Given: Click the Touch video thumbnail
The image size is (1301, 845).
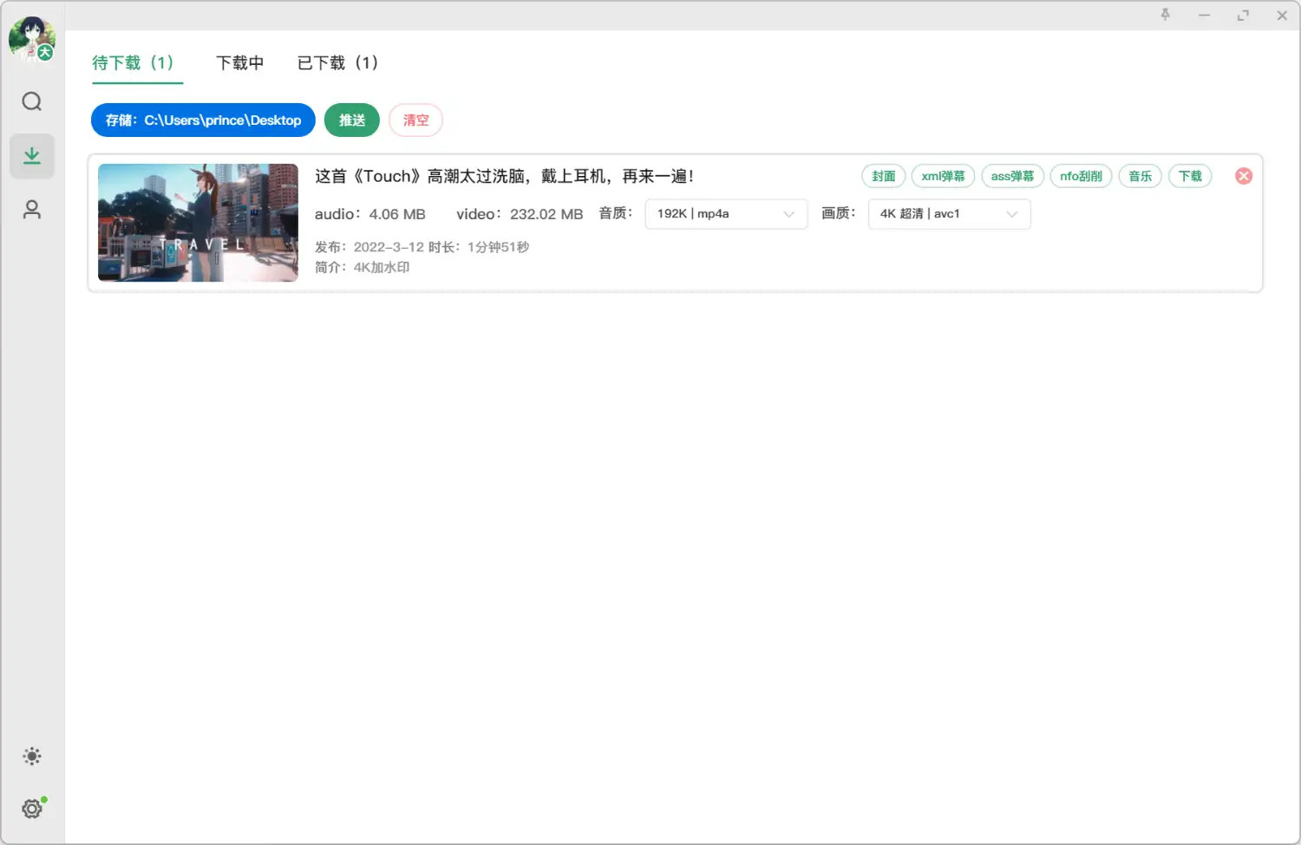Looking at the screenshot, I should click(197, 223).
